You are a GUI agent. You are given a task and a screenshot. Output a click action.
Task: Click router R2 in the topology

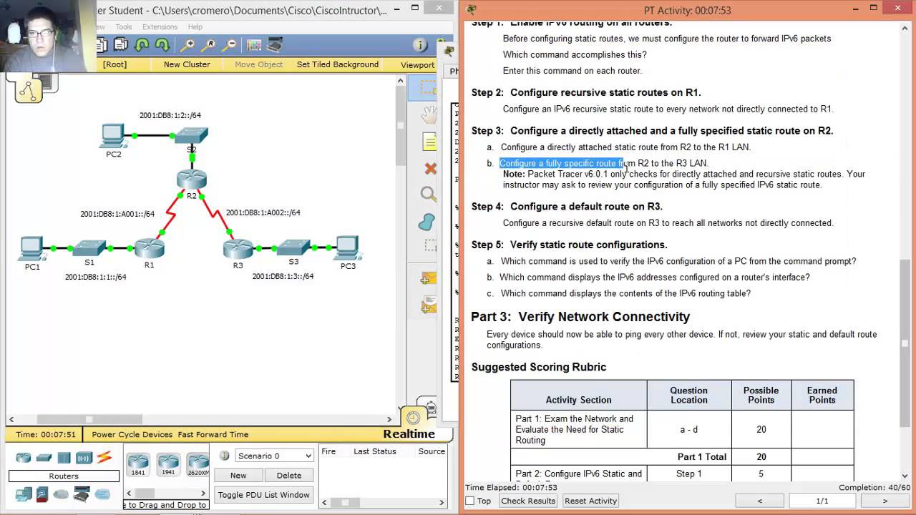coord(191,180)
